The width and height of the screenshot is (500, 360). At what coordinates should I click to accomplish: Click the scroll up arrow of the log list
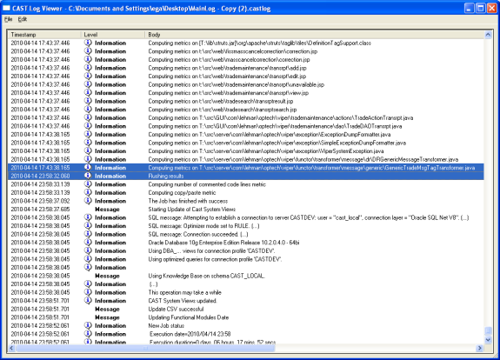pyautogui.click(x=488, y=35)
